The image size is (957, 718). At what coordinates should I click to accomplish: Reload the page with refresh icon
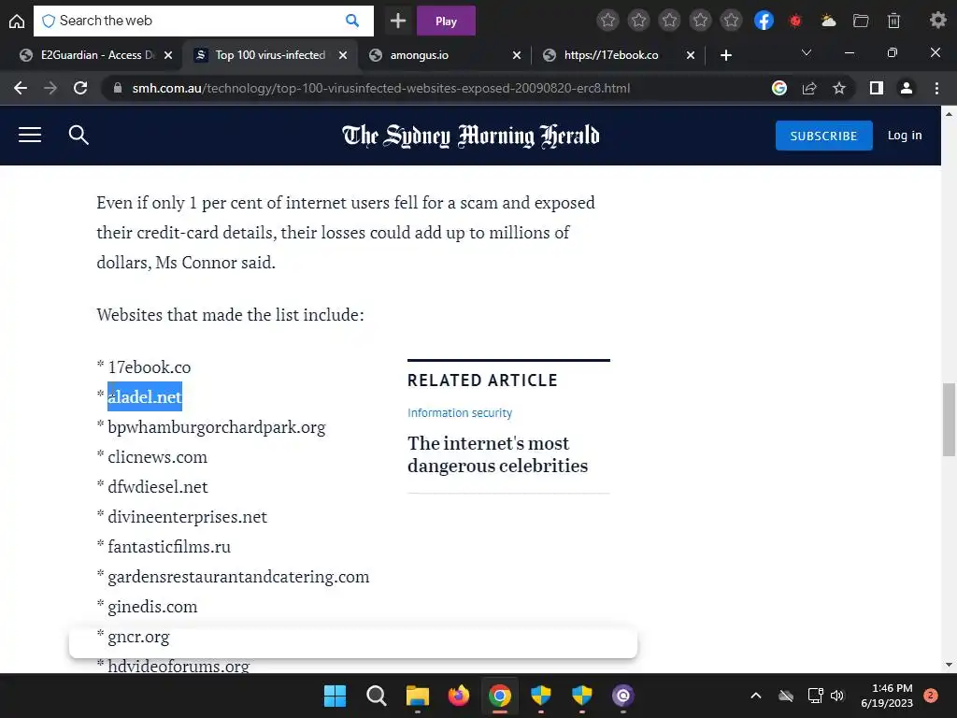point(80,88)
